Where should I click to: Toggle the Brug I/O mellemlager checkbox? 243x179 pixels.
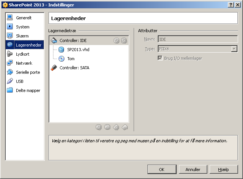[160, 58]
